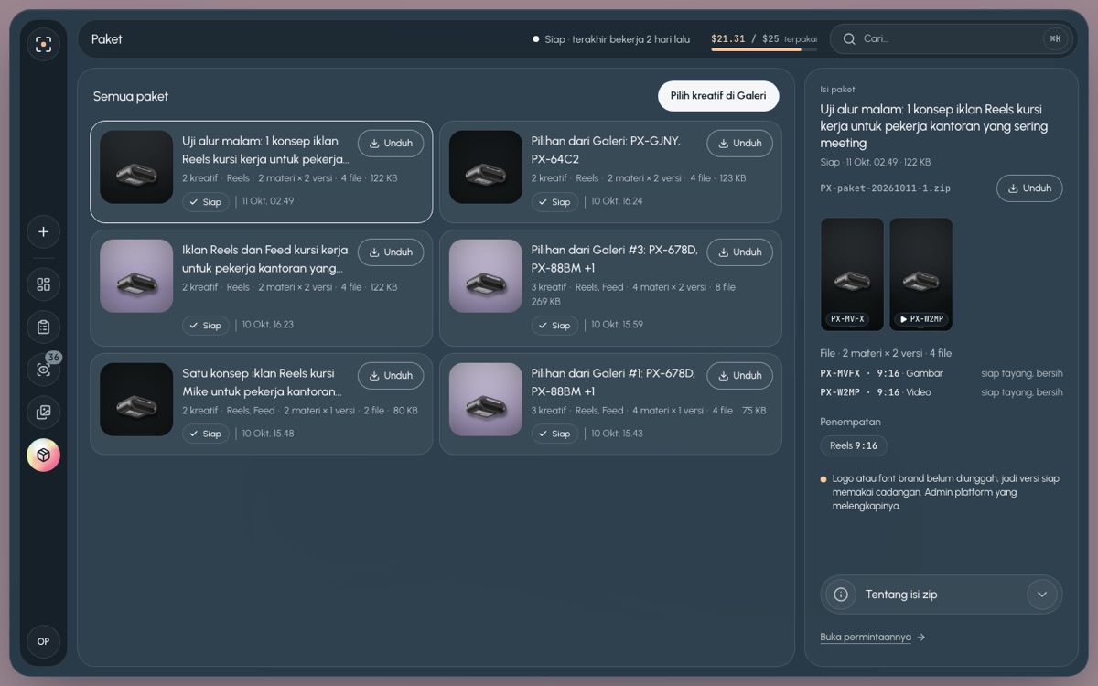The image size is (1098, 686).
Task: Select the colorful package cube icon
Action: 43,456
